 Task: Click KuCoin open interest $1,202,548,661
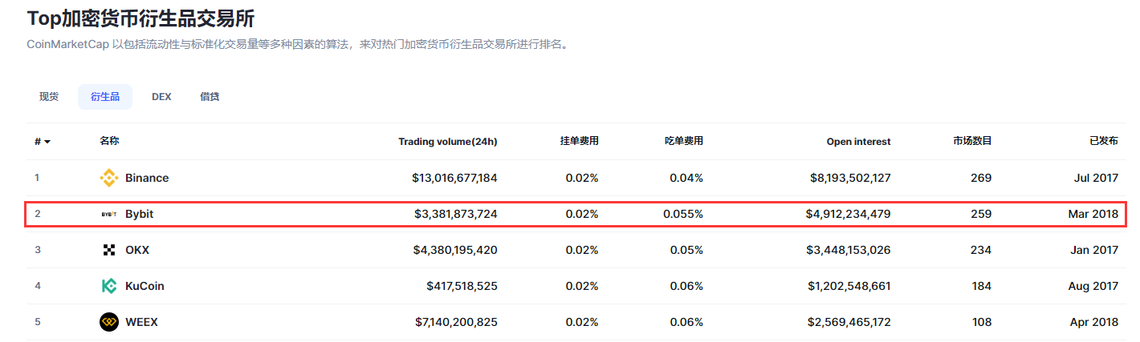click(849, 286)
